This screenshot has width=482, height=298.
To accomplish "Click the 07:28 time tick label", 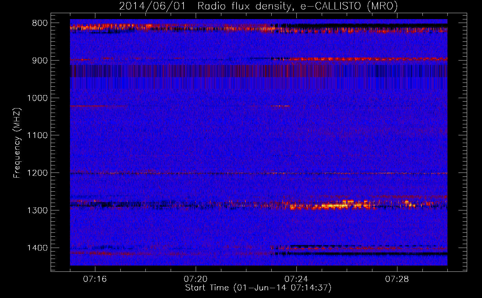I will tap(397, 279).
